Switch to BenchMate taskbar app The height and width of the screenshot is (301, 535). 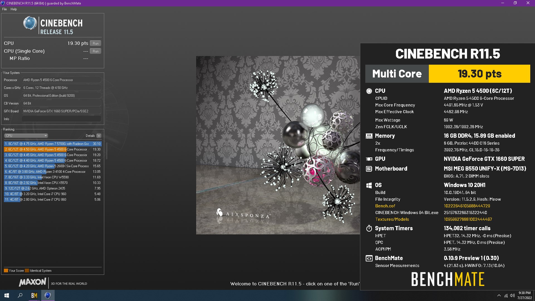[x=34, y=295]
